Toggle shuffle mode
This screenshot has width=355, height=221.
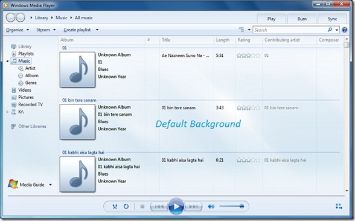pyautogui.click(x=115, y=207)
